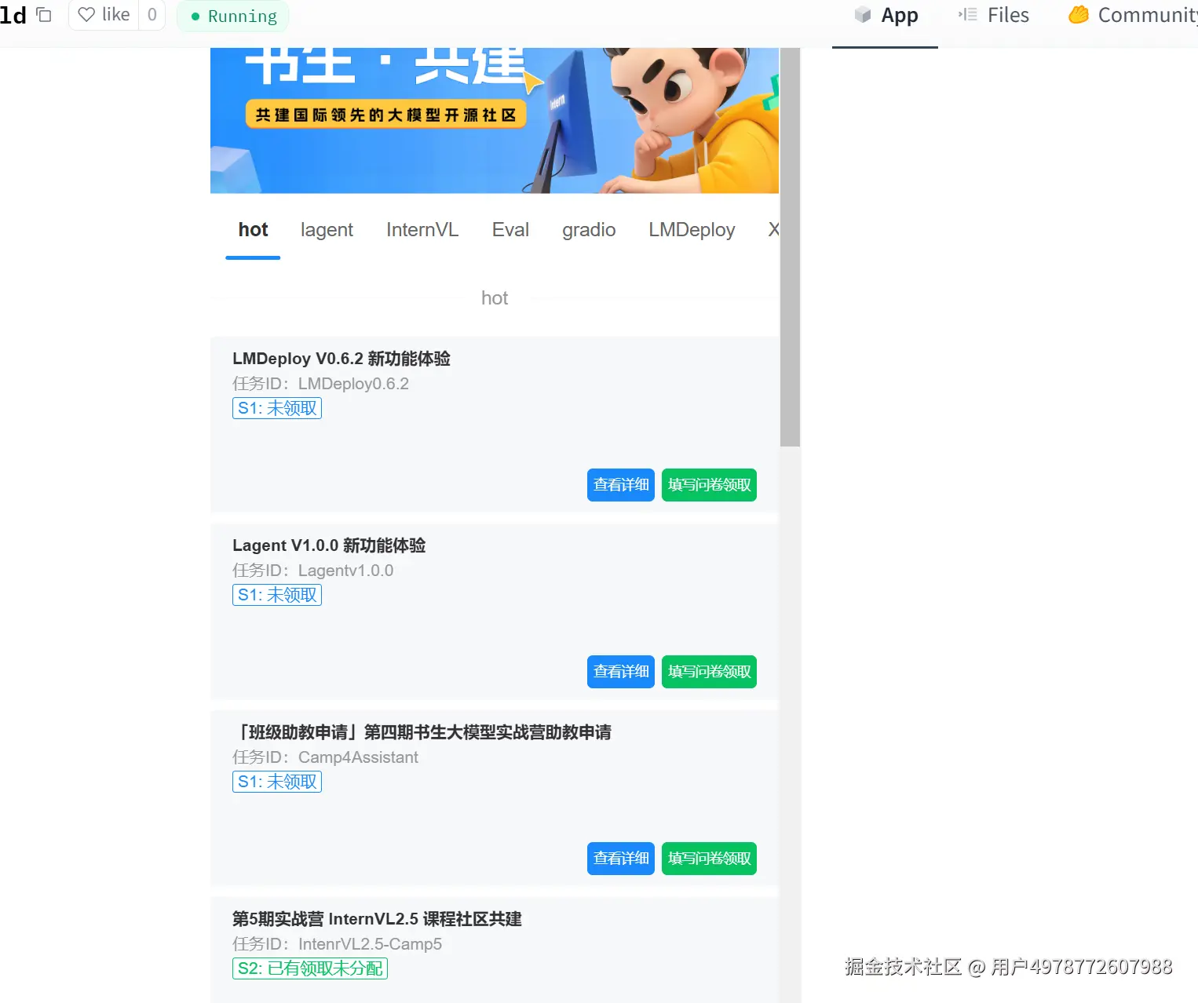Click the Community hands icon
This screenshot has width=1198, height=1003.
click(x=1079, y=15)
